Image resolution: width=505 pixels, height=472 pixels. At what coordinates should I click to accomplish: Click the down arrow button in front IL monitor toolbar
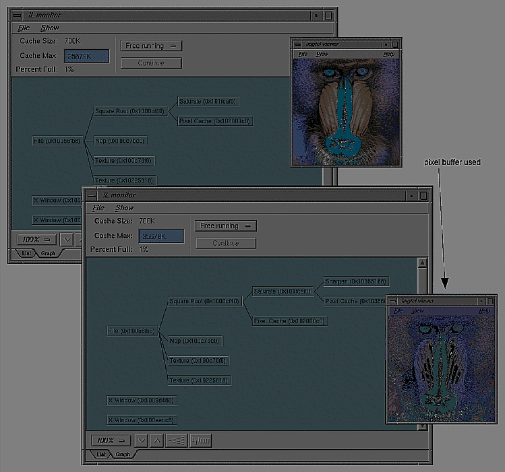pos(141,440)
